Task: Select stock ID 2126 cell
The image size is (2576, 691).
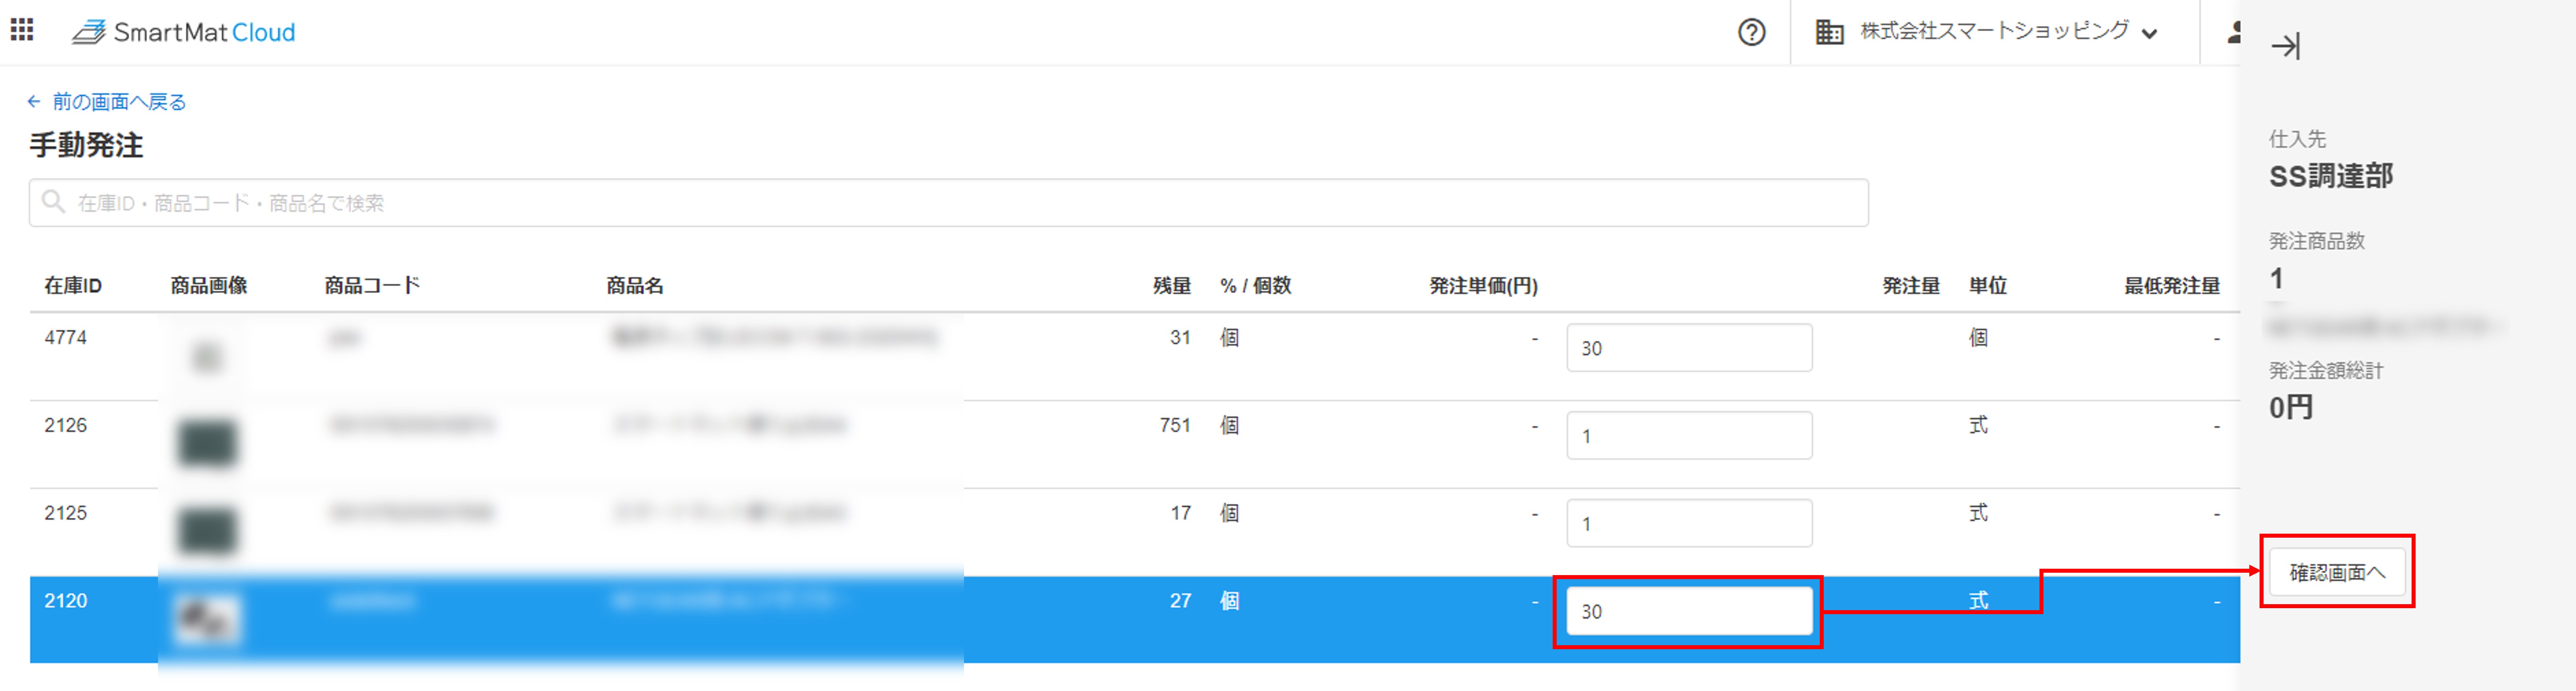Action: [x=66, y=426]
